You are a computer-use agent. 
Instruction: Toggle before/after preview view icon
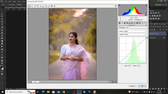pos(110,82)
